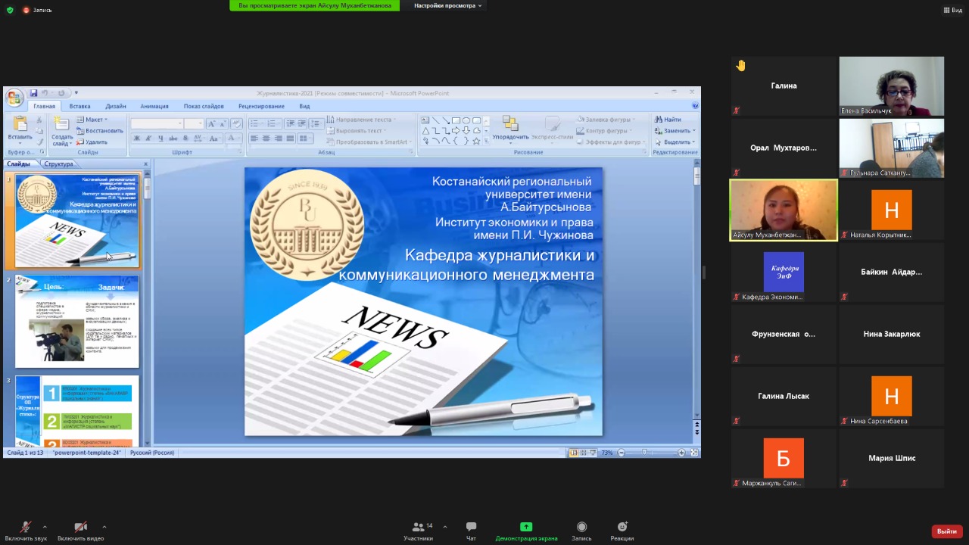
Task: Open the Показ слайдов ribbon tab
Action: [x=204, y=106]
